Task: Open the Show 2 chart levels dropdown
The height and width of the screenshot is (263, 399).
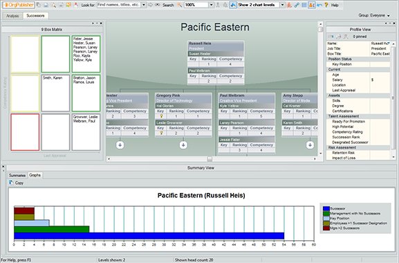Action: point(282,5)
